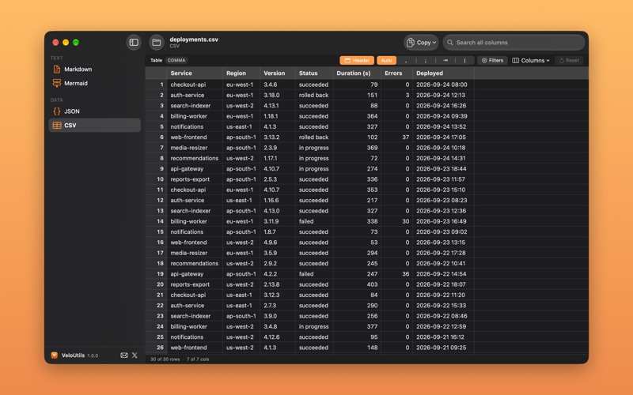This screenshot has width=633, height=395.
Task: Click version cell 1.16.6
Action: [x=278, y=201]
